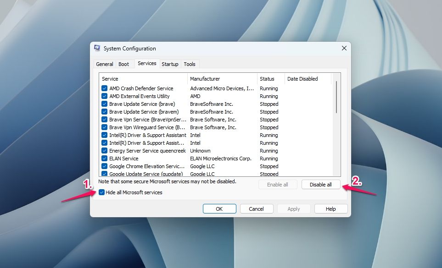
Task: Open the Boot tab
Action: (124, 64)
